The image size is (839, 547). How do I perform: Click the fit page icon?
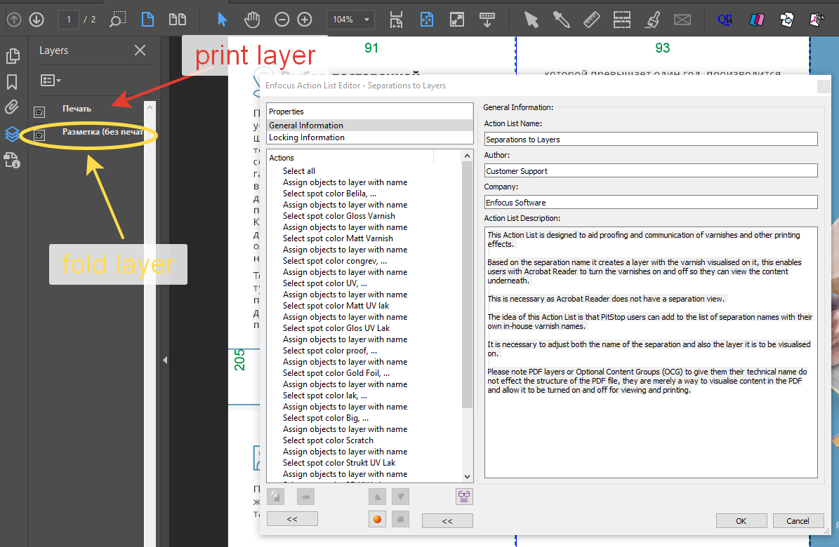coord(426,20)
